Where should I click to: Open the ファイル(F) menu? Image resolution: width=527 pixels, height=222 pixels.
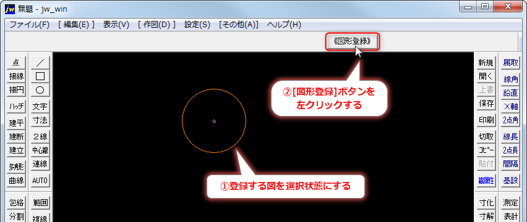pos(29,25)
